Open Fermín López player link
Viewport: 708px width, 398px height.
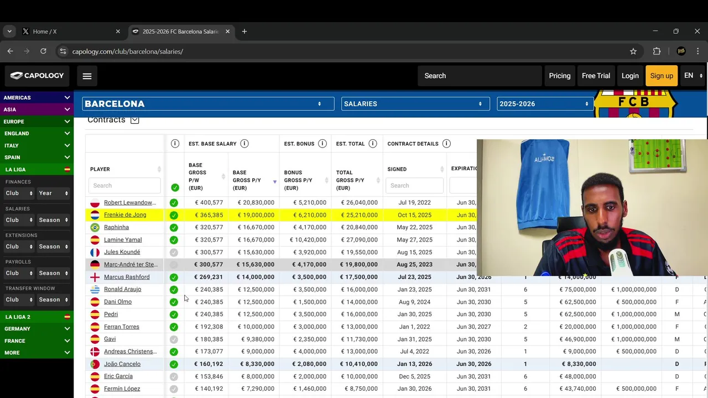(122, 389)
